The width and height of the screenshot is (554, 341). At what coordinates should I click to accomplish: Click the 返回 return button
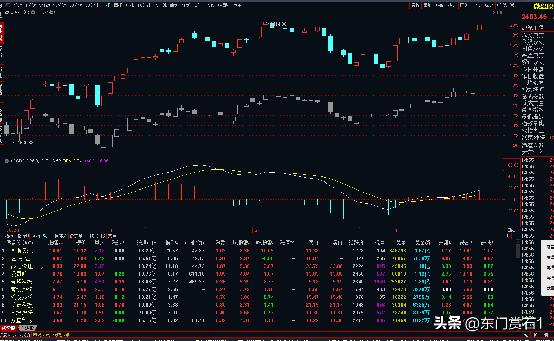[514, 5]
